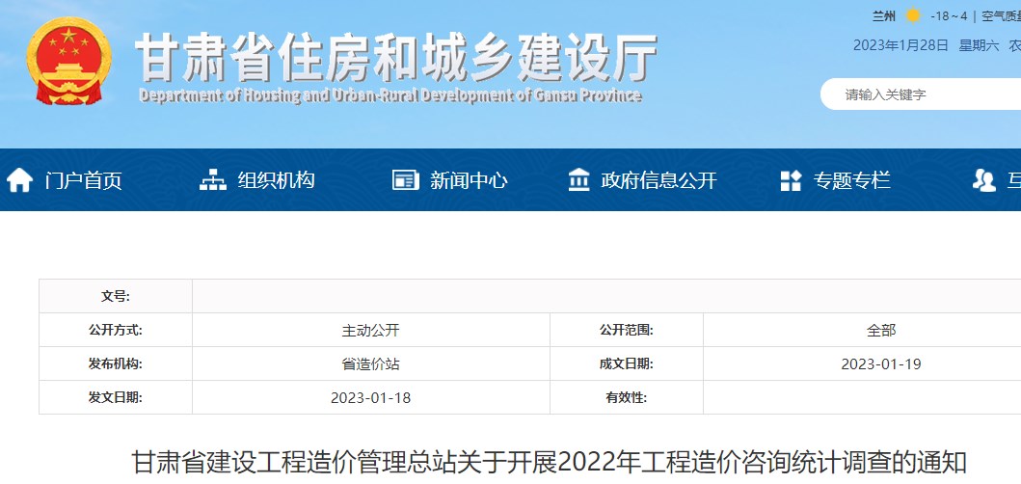Click the sun weather icon
The image size is (1021, 484).
912,15
